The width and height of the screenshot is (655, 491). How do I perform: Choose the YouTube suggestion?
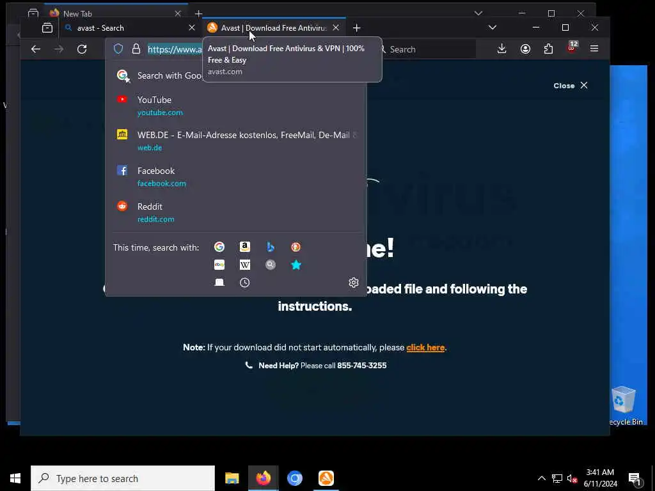pyautogui.click(x=236, y=105)
